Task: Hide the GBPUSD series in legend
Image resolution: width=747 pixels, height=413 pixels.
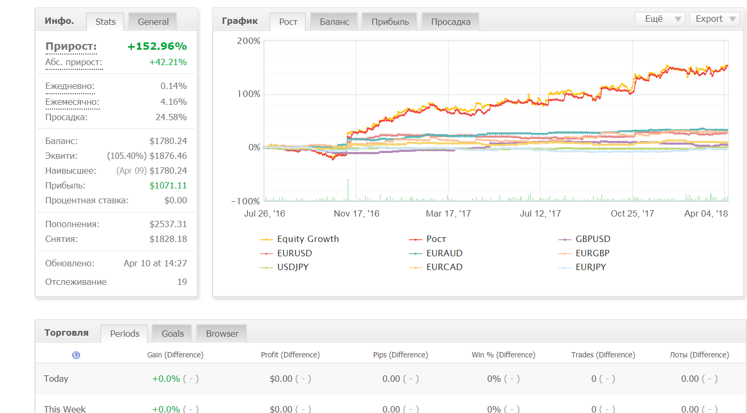Action: click(585, 239)
